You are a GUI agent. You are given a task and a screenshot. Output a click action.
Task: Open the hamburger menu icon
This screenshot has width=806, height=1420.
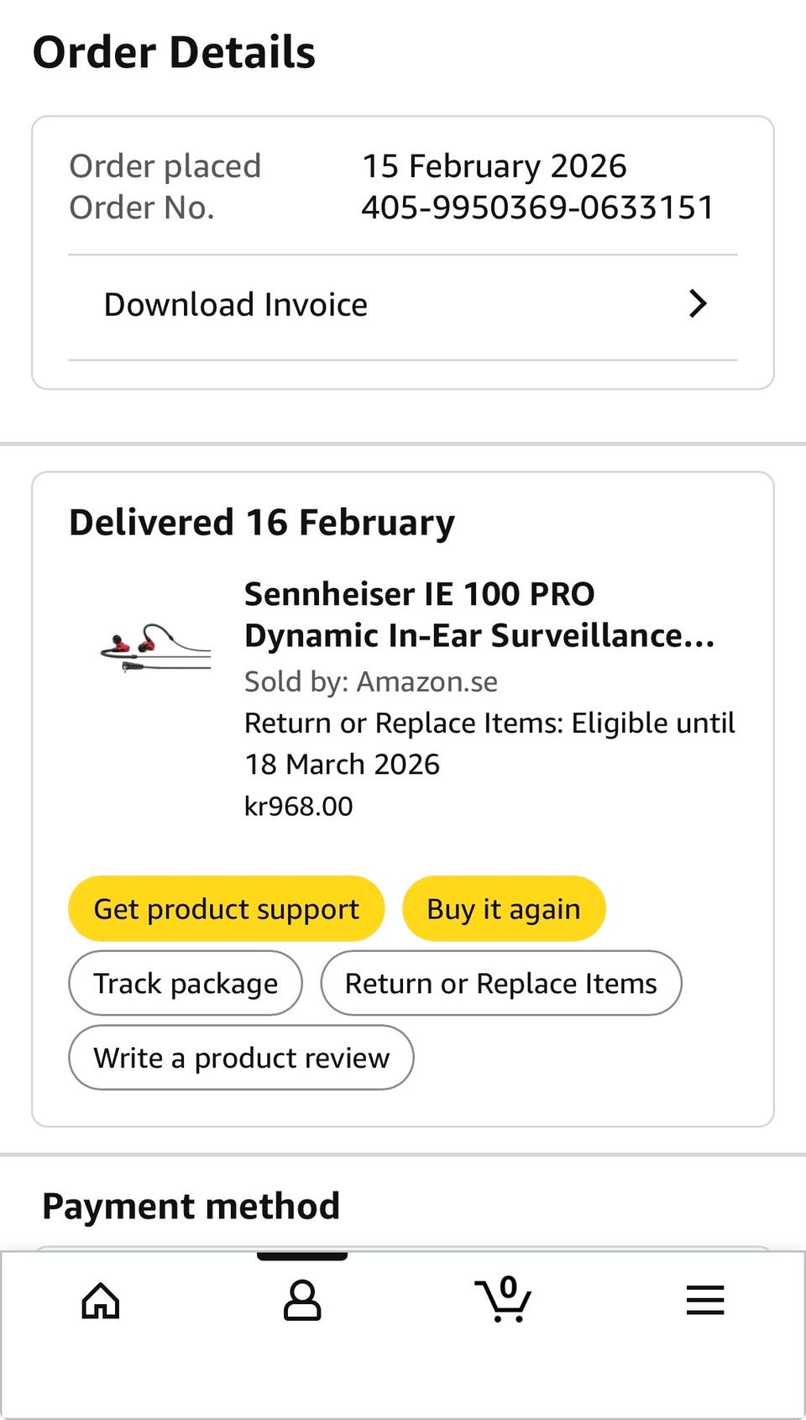[704, 1300]
